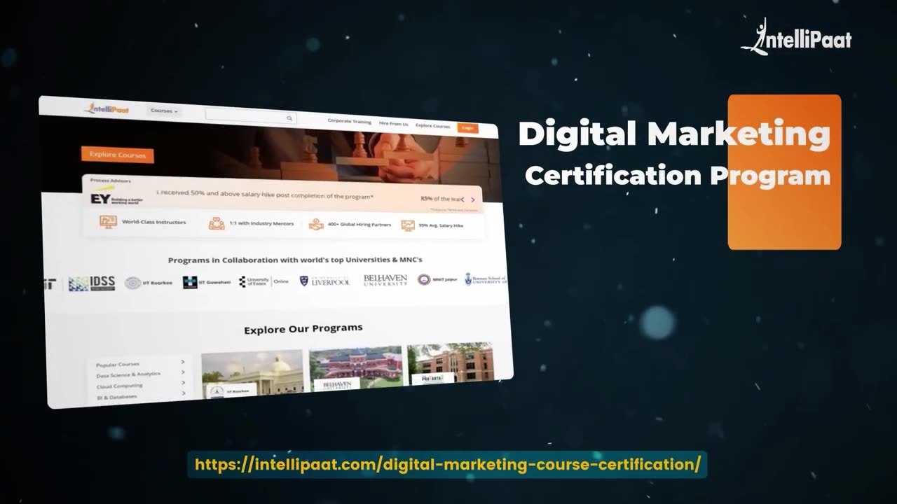The image size is (897, 504).
Task: Open Explore Courses link in header
Action: tap(432, 126)
